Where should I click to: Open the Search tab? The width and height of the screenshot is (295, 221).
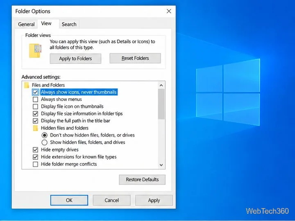pos(69,24)
